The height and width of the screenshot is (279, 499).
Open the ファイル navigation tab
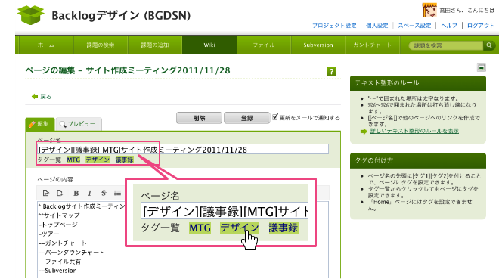pyautogui.click(x=264, y=45)
